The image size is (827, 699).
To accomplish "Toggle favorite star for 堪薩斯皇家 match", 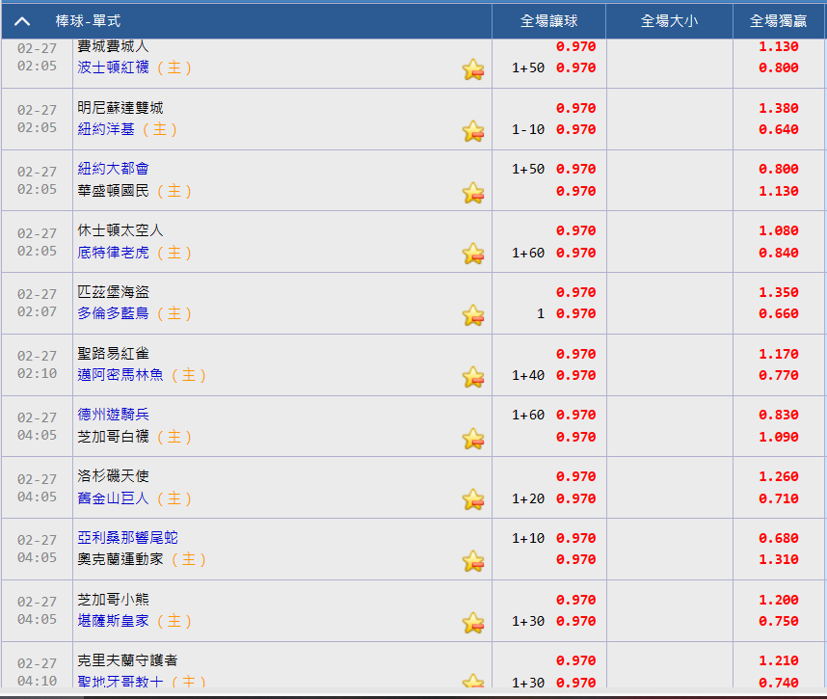I will coord(473,623).
